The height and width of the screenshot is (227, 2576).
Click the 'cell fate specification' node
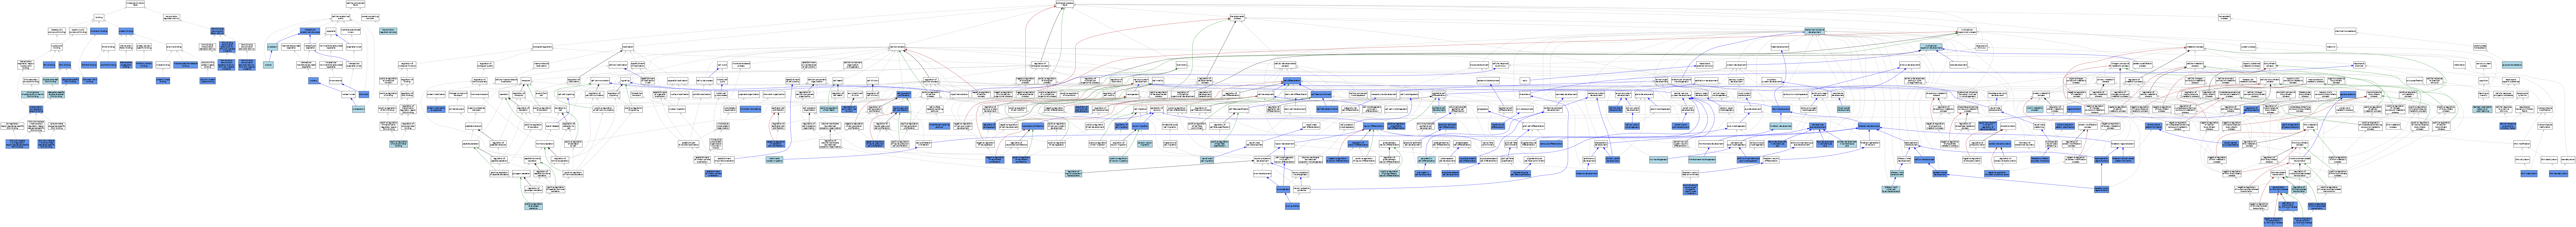point(1239,110)
